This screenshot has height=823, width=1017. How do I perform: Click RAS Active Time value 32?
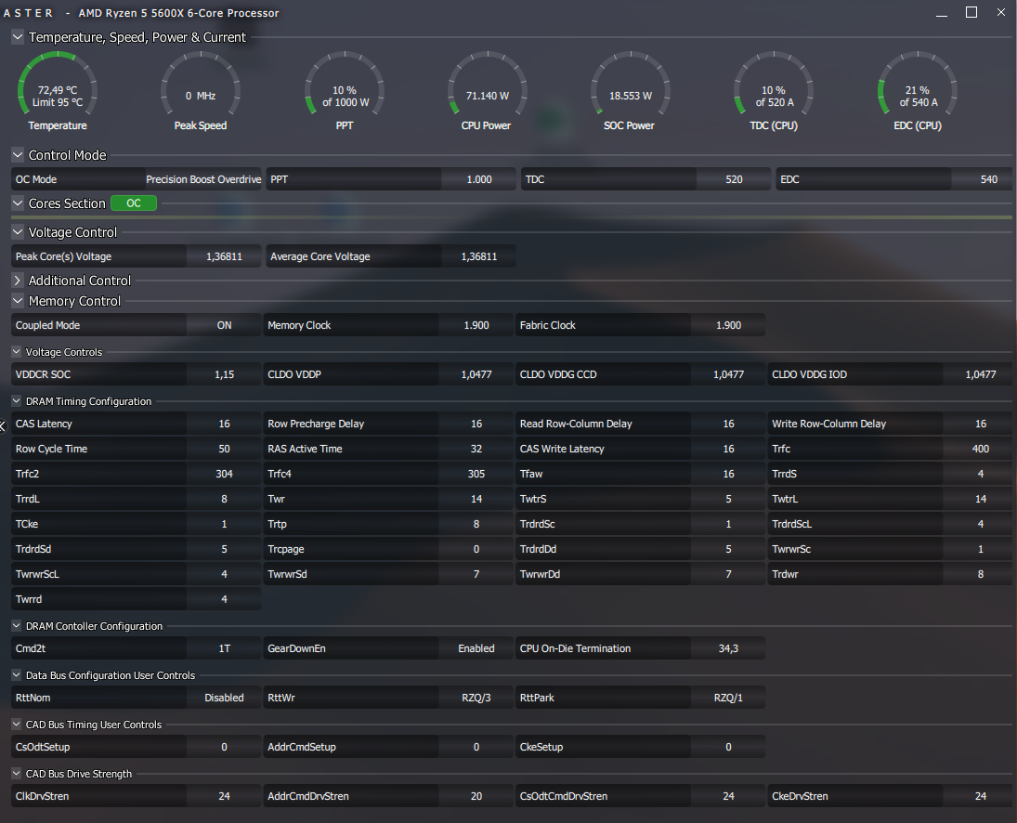(x=476, y=449)
